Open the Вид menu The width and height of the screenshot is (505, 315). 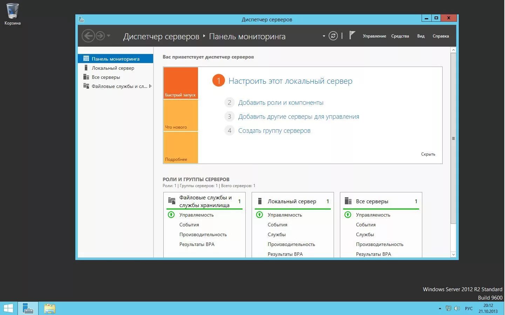[421, 36]
